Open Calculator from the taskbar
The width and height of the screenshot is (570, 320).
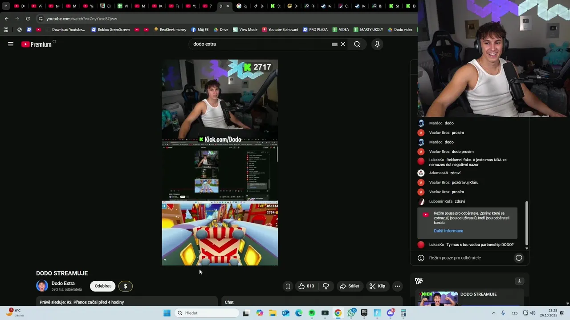coord(403,313)
